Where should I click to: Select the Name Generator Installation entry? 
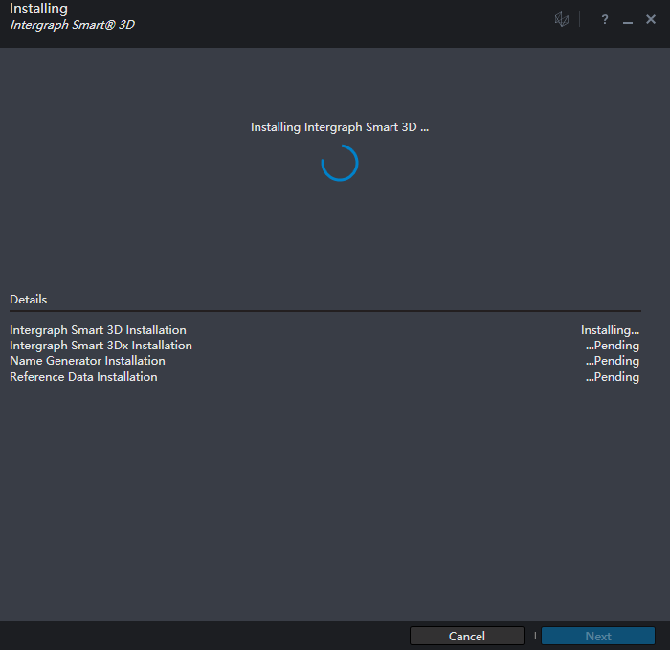pyautogui.click(x=87, y=361)
